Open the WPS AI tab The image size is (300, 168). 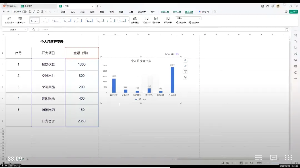click(x=204, y=12)
